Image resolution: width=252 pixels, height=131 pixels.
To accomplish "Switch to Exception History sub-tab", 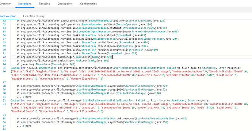I will [x=34, y=16].
